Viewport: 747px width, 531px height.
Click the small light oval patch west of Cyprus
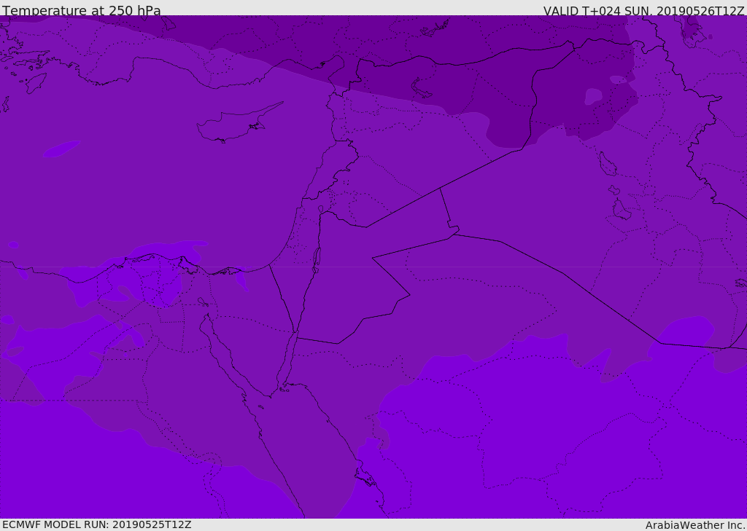tap(61, 149)
